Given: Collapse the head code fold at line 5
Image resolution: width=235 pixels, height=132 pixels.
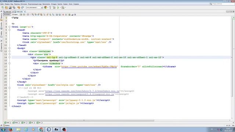Looking at the screenshot, I should coord(10,30).
